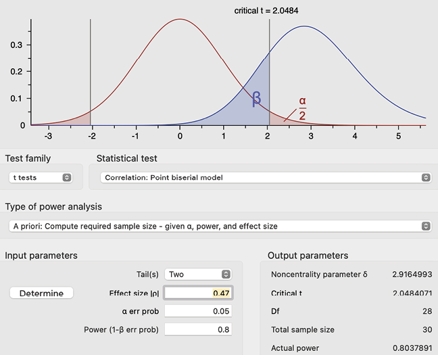
Task: Select the α err prob input field
Action: click(x=198, y=311)
